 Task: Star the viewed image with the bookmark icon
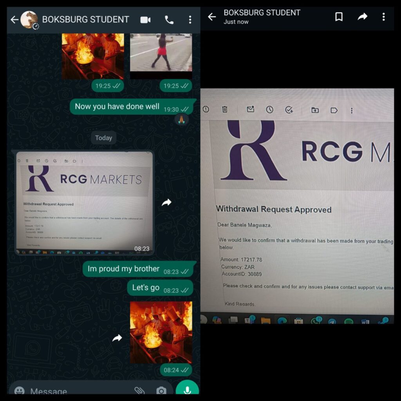339,17
